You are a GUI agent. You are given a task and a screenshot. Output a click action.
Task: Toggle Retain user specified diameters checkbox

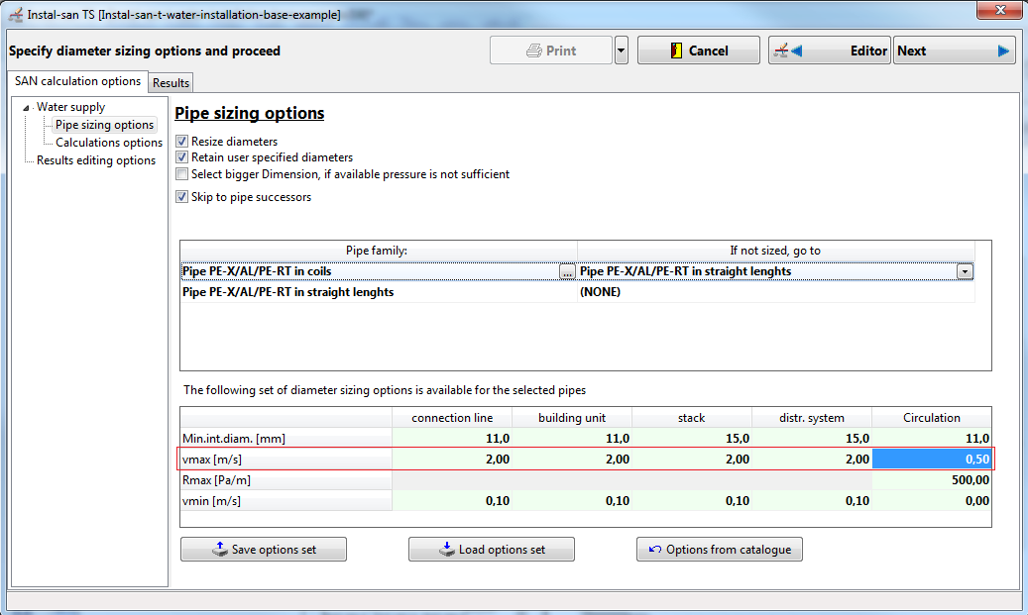click(x=181, y=157)
